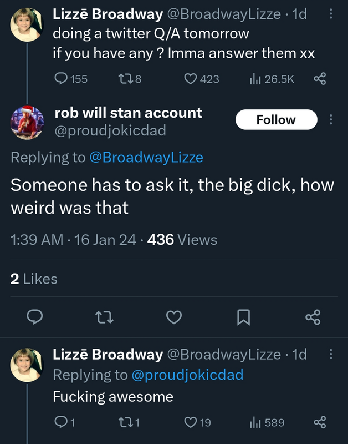Like the main reply tweet
The image size is (348, 444).
(174, 317)
